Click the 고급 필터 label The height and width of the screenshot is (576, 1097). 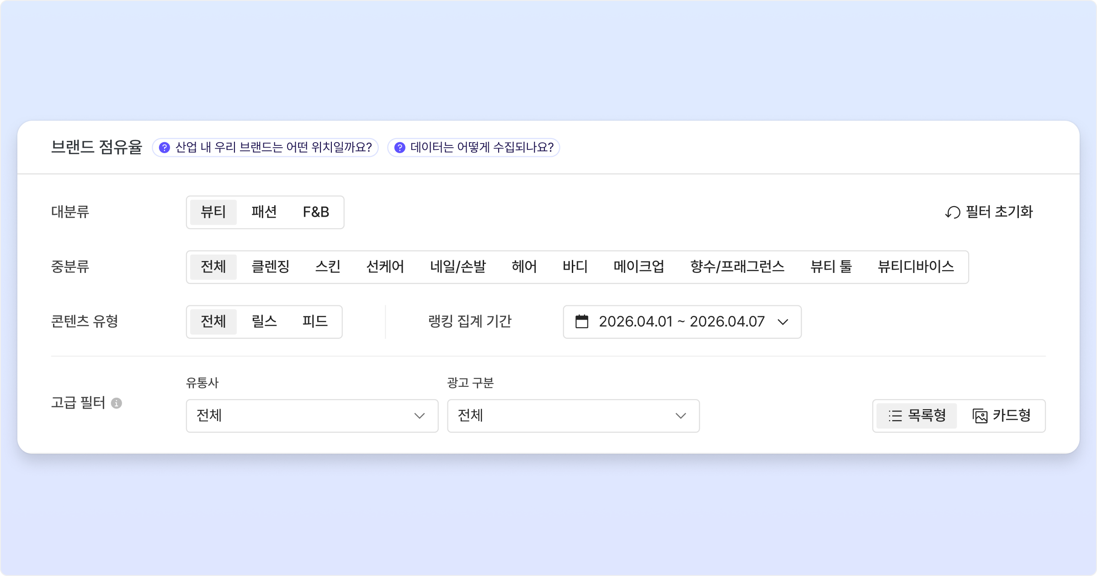click(x=78, y=403)
